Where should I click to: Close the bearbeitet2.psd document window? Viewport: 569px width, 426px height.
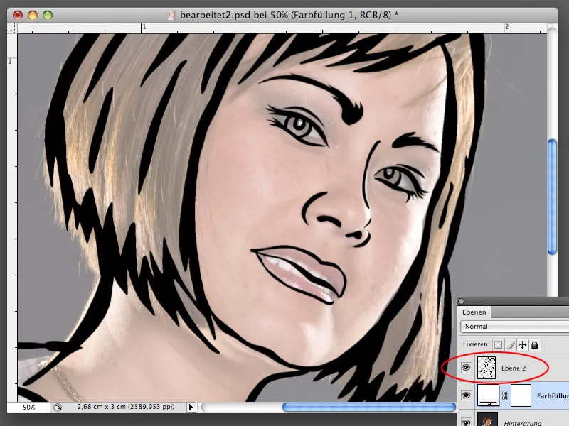tap(18, 15)
